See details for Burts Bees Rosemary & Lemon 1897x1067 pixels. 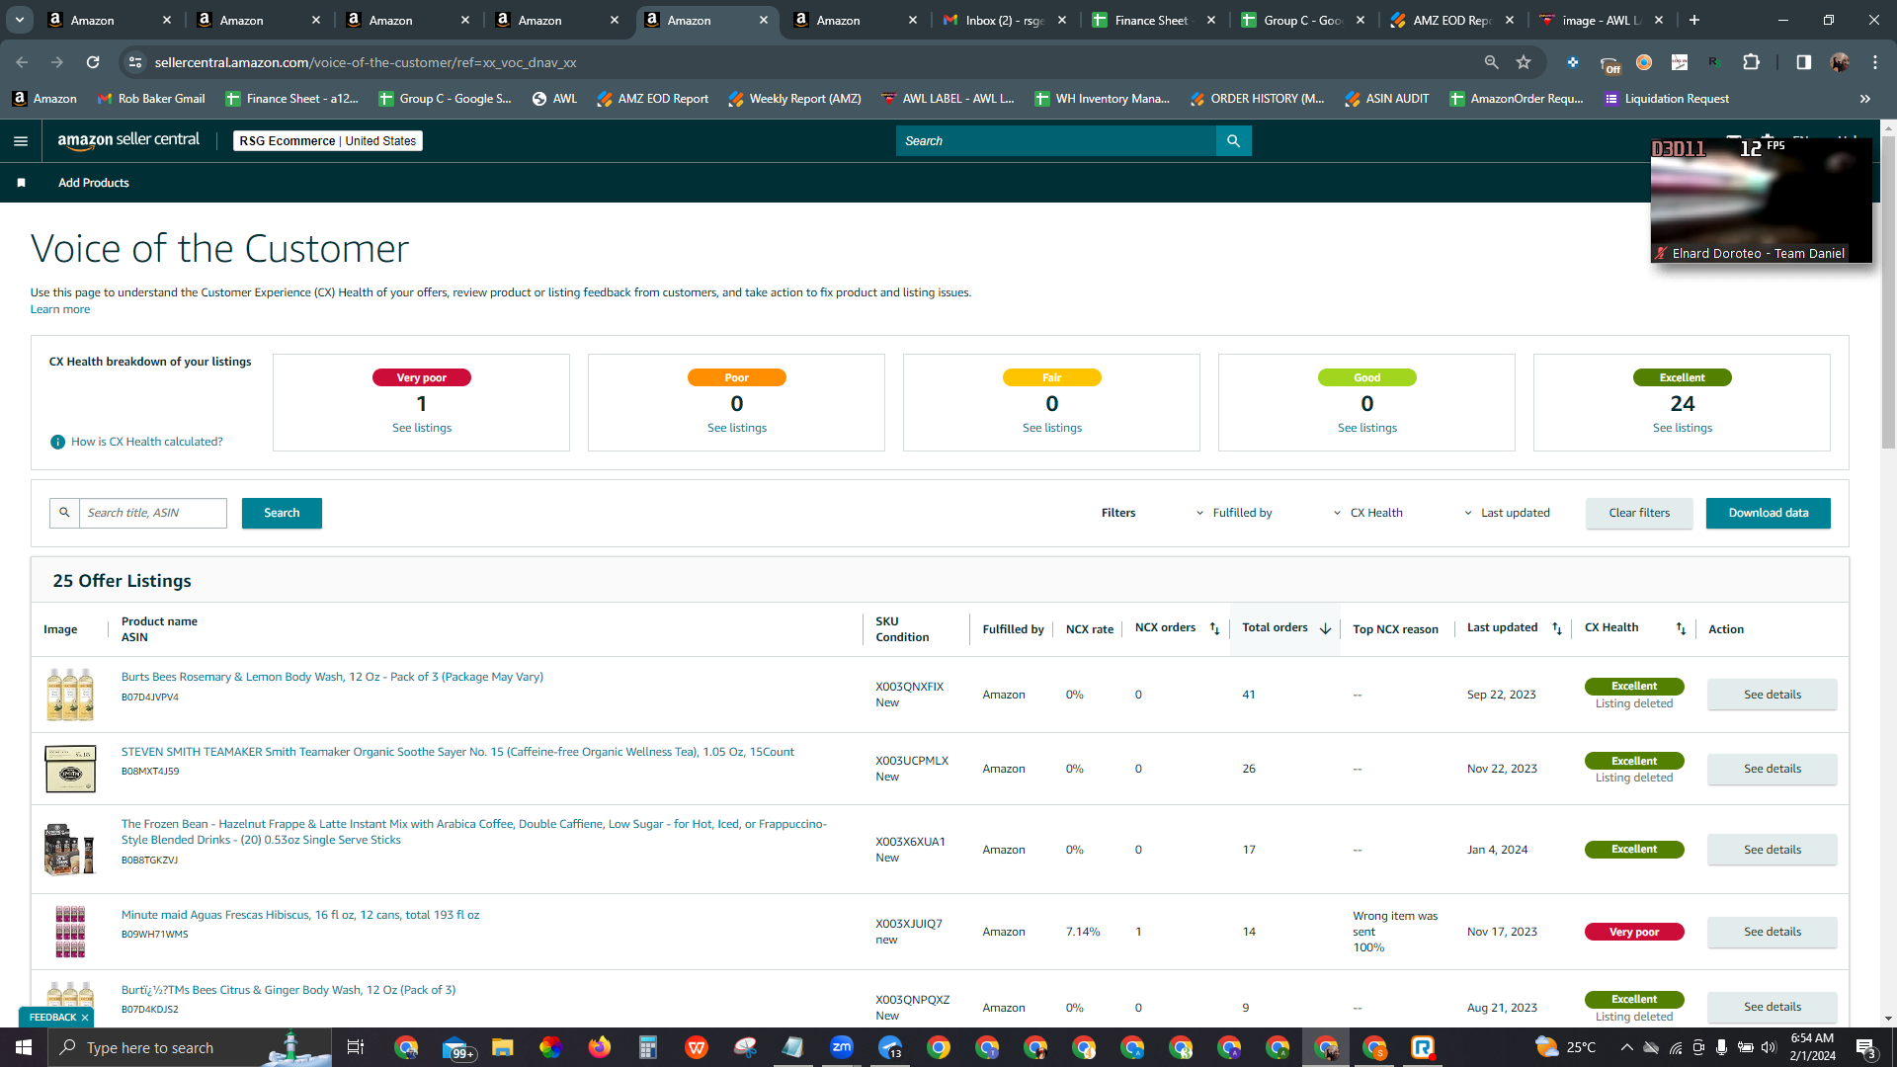pos(1773,695)
